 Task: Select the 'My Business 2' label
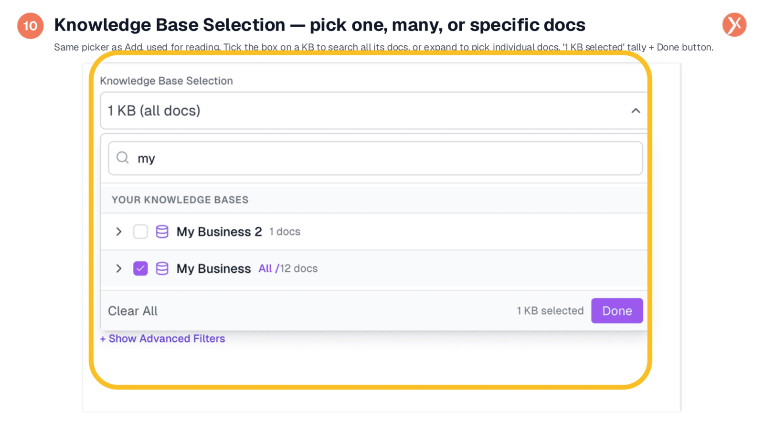point(219,232)
